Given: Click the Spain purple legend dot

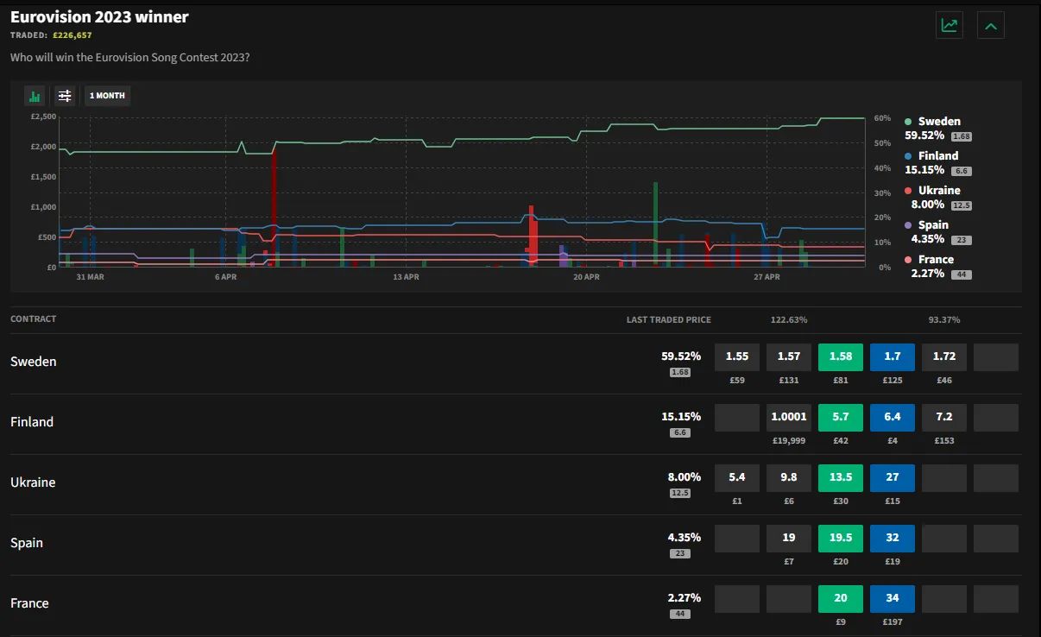Looking at the screenshot, I should (908, 225).
